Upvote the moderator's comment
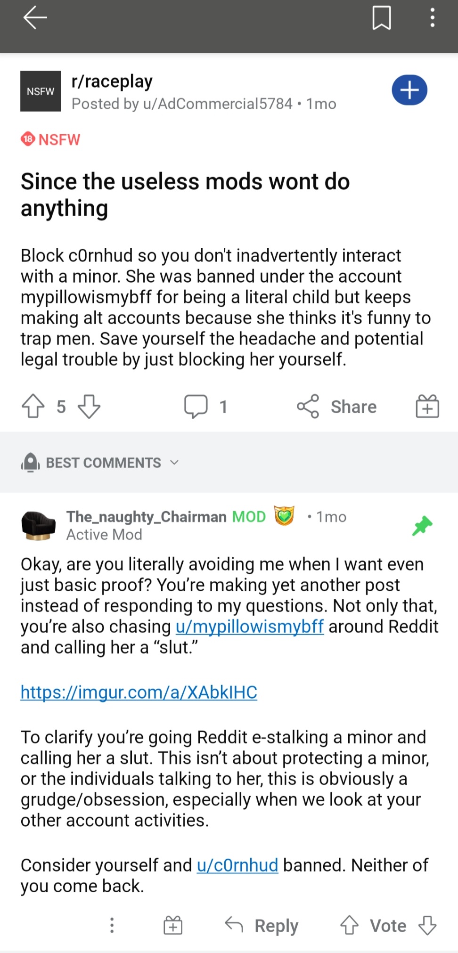This screenshot has width=458, height=953. click(x=349, y=925)
